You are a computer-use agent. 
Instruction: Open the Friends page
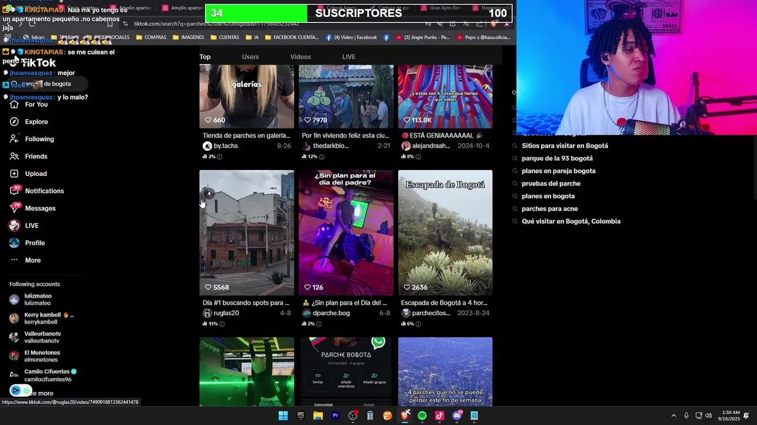tap(28, 156)
